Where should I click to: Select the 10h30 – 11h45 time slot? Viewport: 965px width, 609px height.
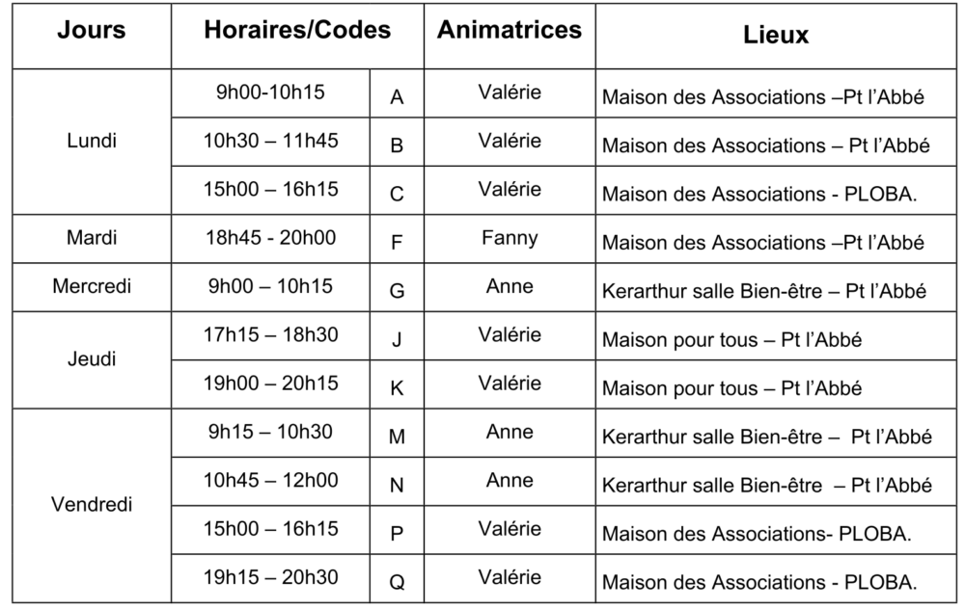pos(270,142)
